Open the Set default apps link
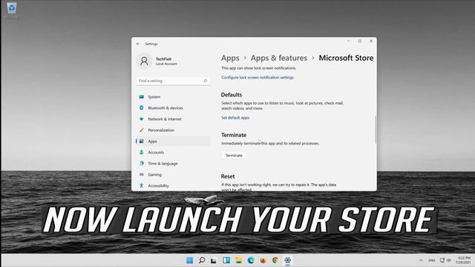475x267 pixels. (235, 118)
